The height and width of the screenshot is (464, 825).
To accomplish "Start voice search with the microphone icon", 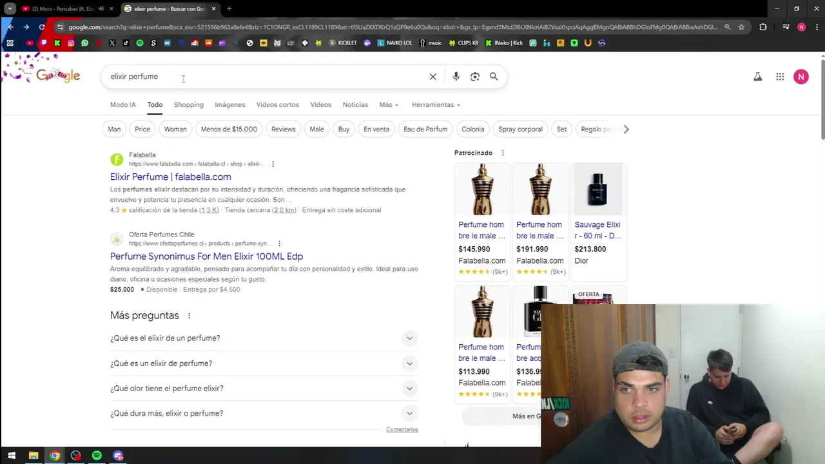I will (456, 77).
